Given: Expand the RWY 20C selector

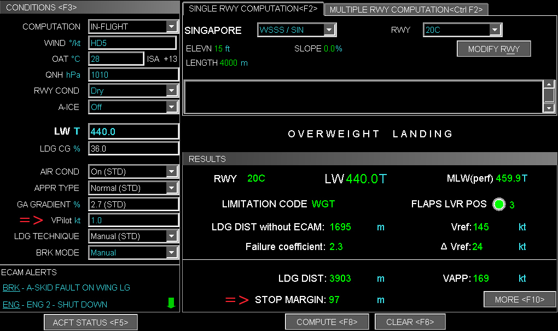Looking at the screenshot, I should coord(495,30).
